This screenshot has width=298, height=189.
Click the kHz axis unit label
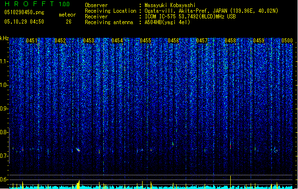tap(4, 38)
